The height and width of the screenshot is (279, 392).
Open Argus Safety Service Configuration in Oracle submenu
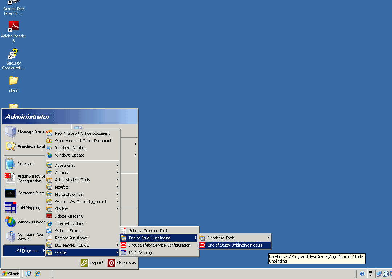tap(159, 245)
